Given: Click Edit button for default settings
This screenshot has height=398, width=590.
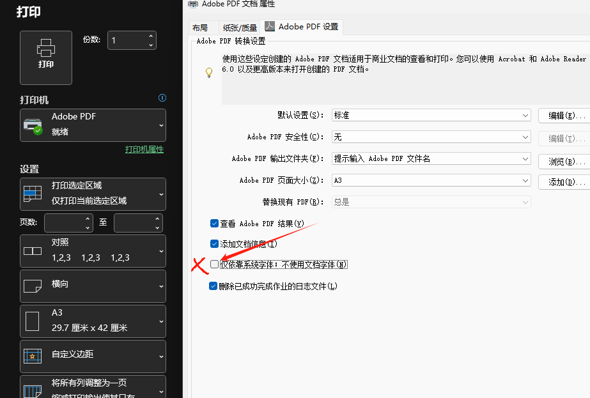Looking at the screenshot, I should (x=564, y=116).
